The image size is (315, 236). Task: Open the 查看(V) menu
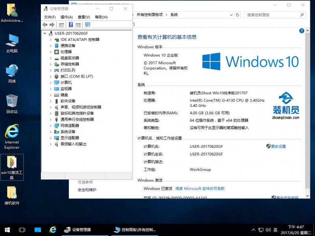(84, 17)
